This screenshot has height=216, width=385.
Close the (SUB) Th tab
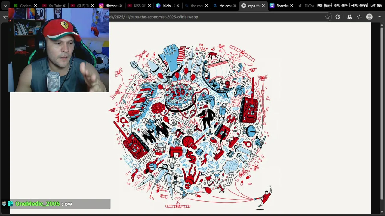[x=92, y=6]
